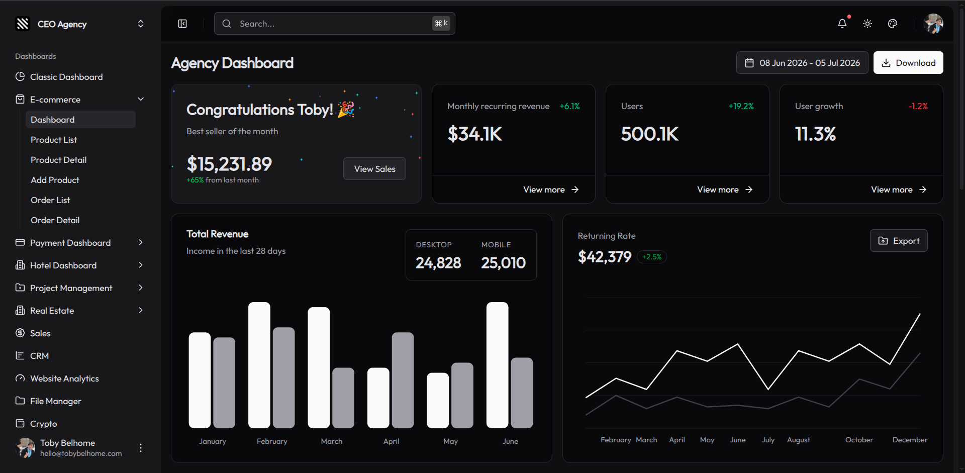
Task: Open the CEO Agency workspace switcher
Action: 141,24
